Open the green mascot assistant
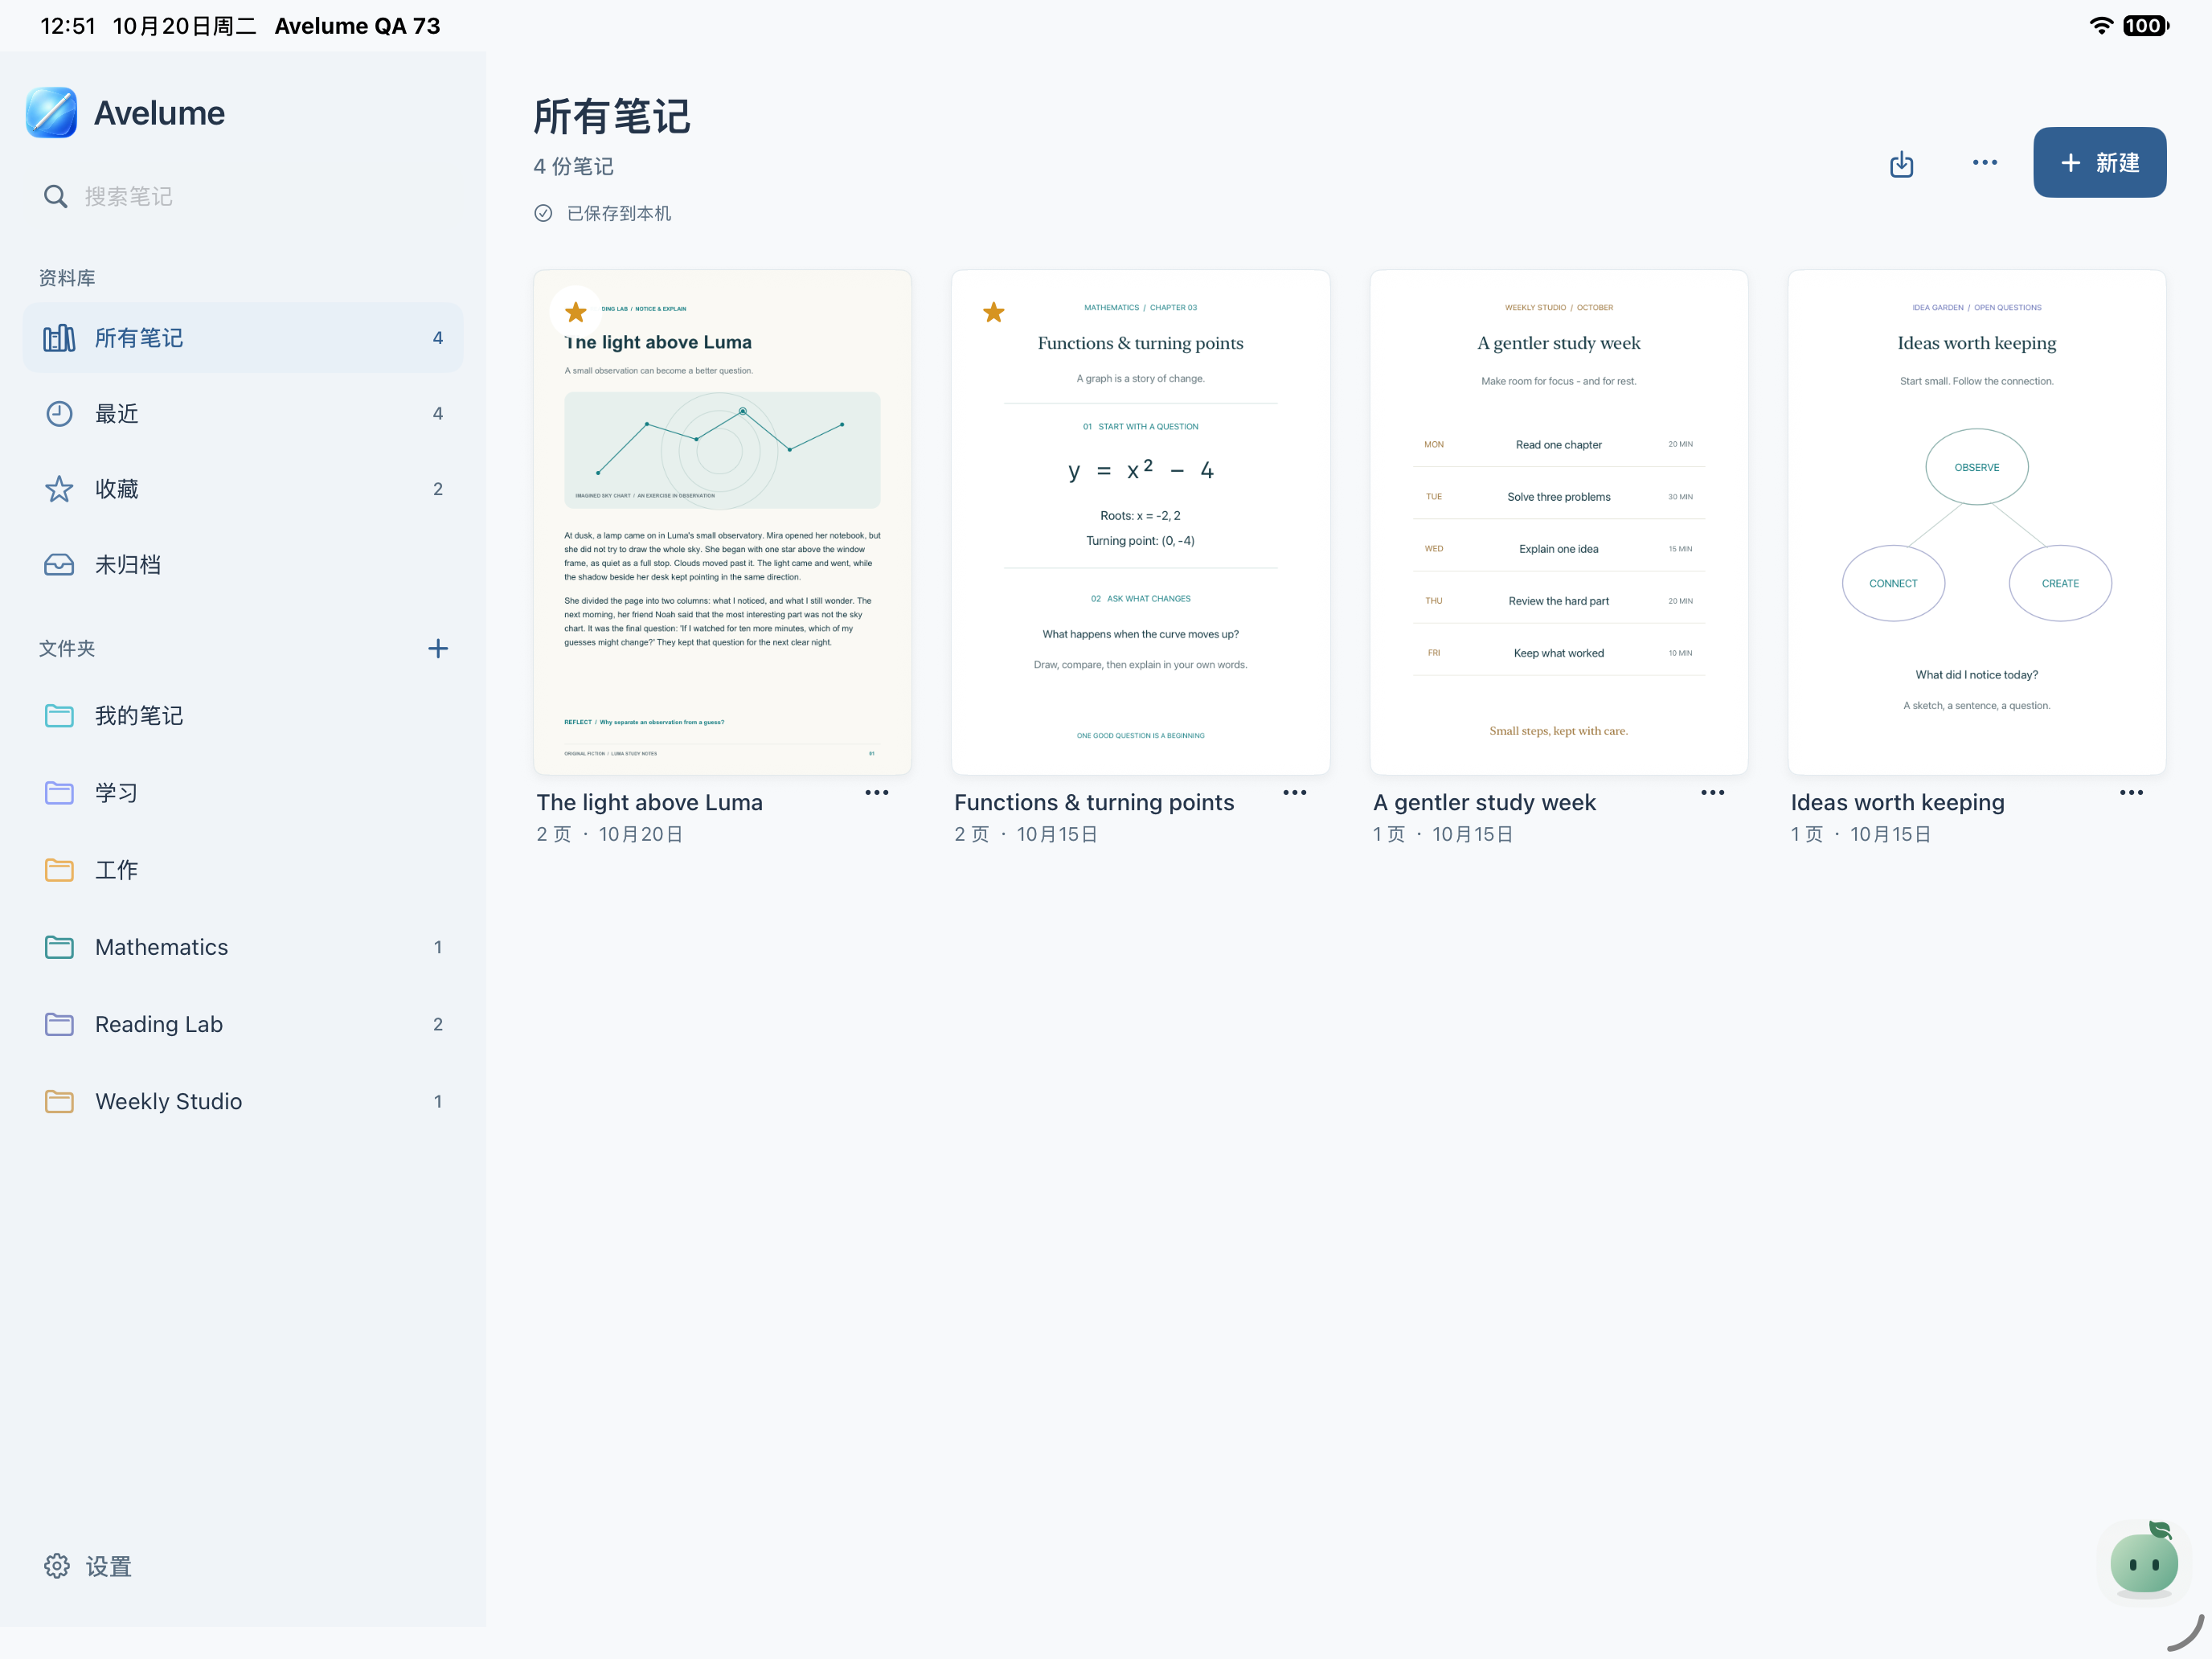 pos(2143,1560)
